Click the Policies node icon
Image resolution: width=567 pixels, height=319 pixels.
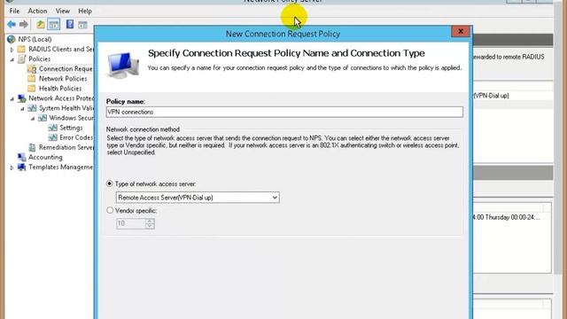(21, 58)
